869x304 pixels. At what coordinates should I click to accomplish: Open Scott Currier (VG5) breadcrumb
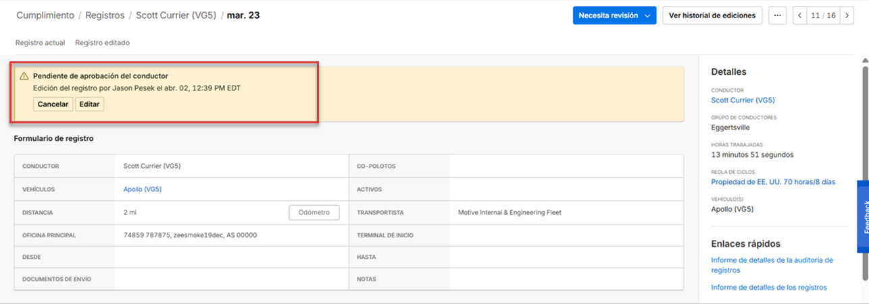click(x=176, y=16)
